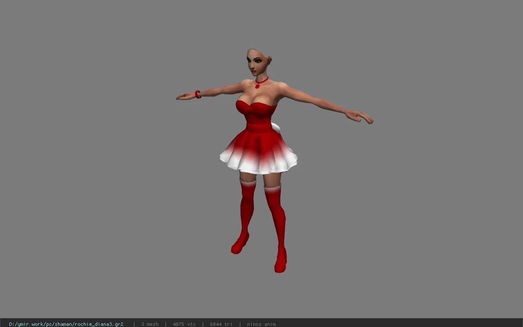Click the '3 mesh' status entry
523x327 pixels.
coord(150,324)
